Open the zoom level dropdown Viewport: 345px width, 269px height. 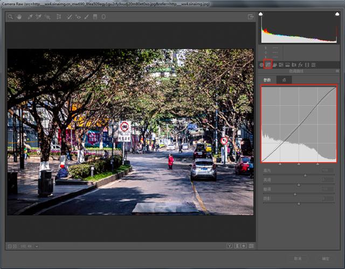[x=36, y=247]
